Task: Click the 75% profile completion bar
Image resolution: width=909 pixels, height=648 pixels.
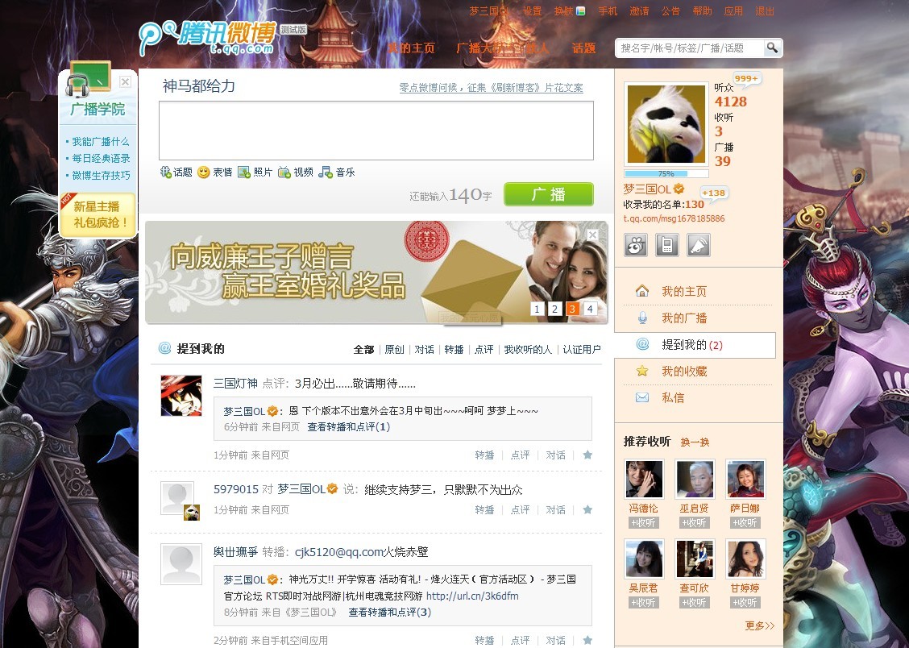Action: coord(666,173)
